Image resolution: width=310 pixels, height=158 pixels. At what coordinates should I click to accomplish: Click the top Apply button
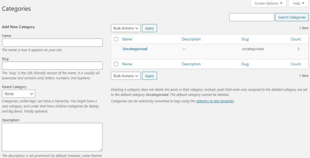pos(150,28)
